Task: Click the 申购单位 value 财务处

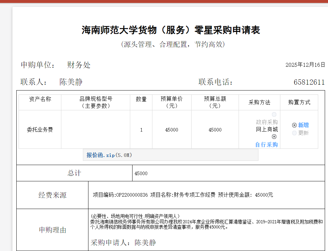Action: [x=79, y=65]
